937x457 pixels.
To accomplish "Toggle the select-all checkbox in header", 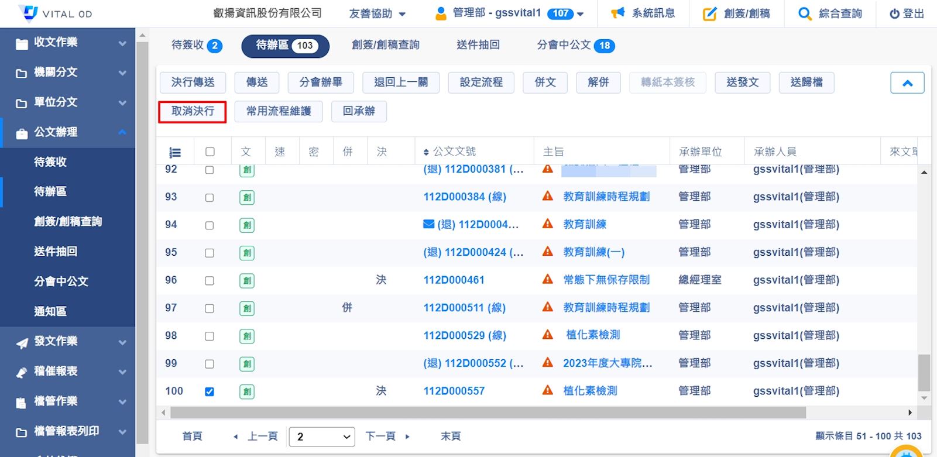I will pyautogui.click(x=210, y=152).
